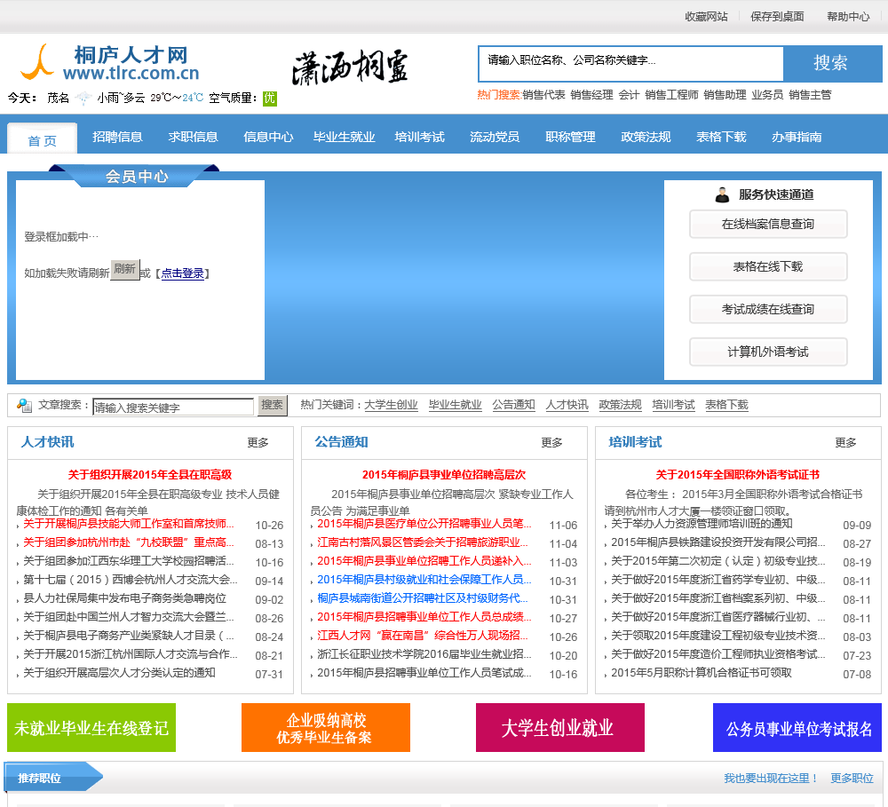Click the green 未就业毕业生在线登记 banner

91,728
